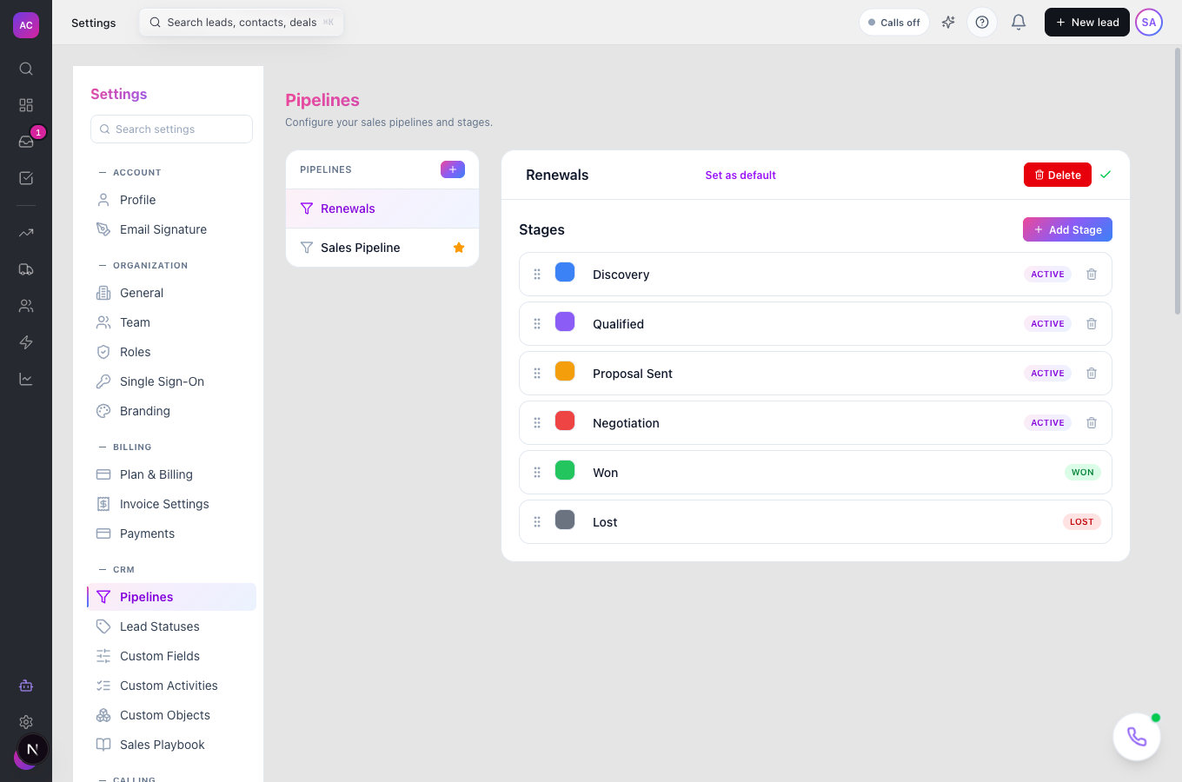Open the line chart icon in the left rail

click(26, 379)
